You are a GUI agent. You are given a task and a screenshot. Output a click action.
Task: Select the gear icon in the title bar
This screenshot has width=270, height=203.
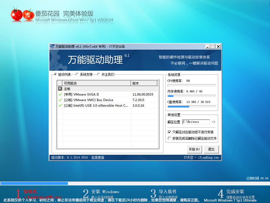tap(52, 47)
